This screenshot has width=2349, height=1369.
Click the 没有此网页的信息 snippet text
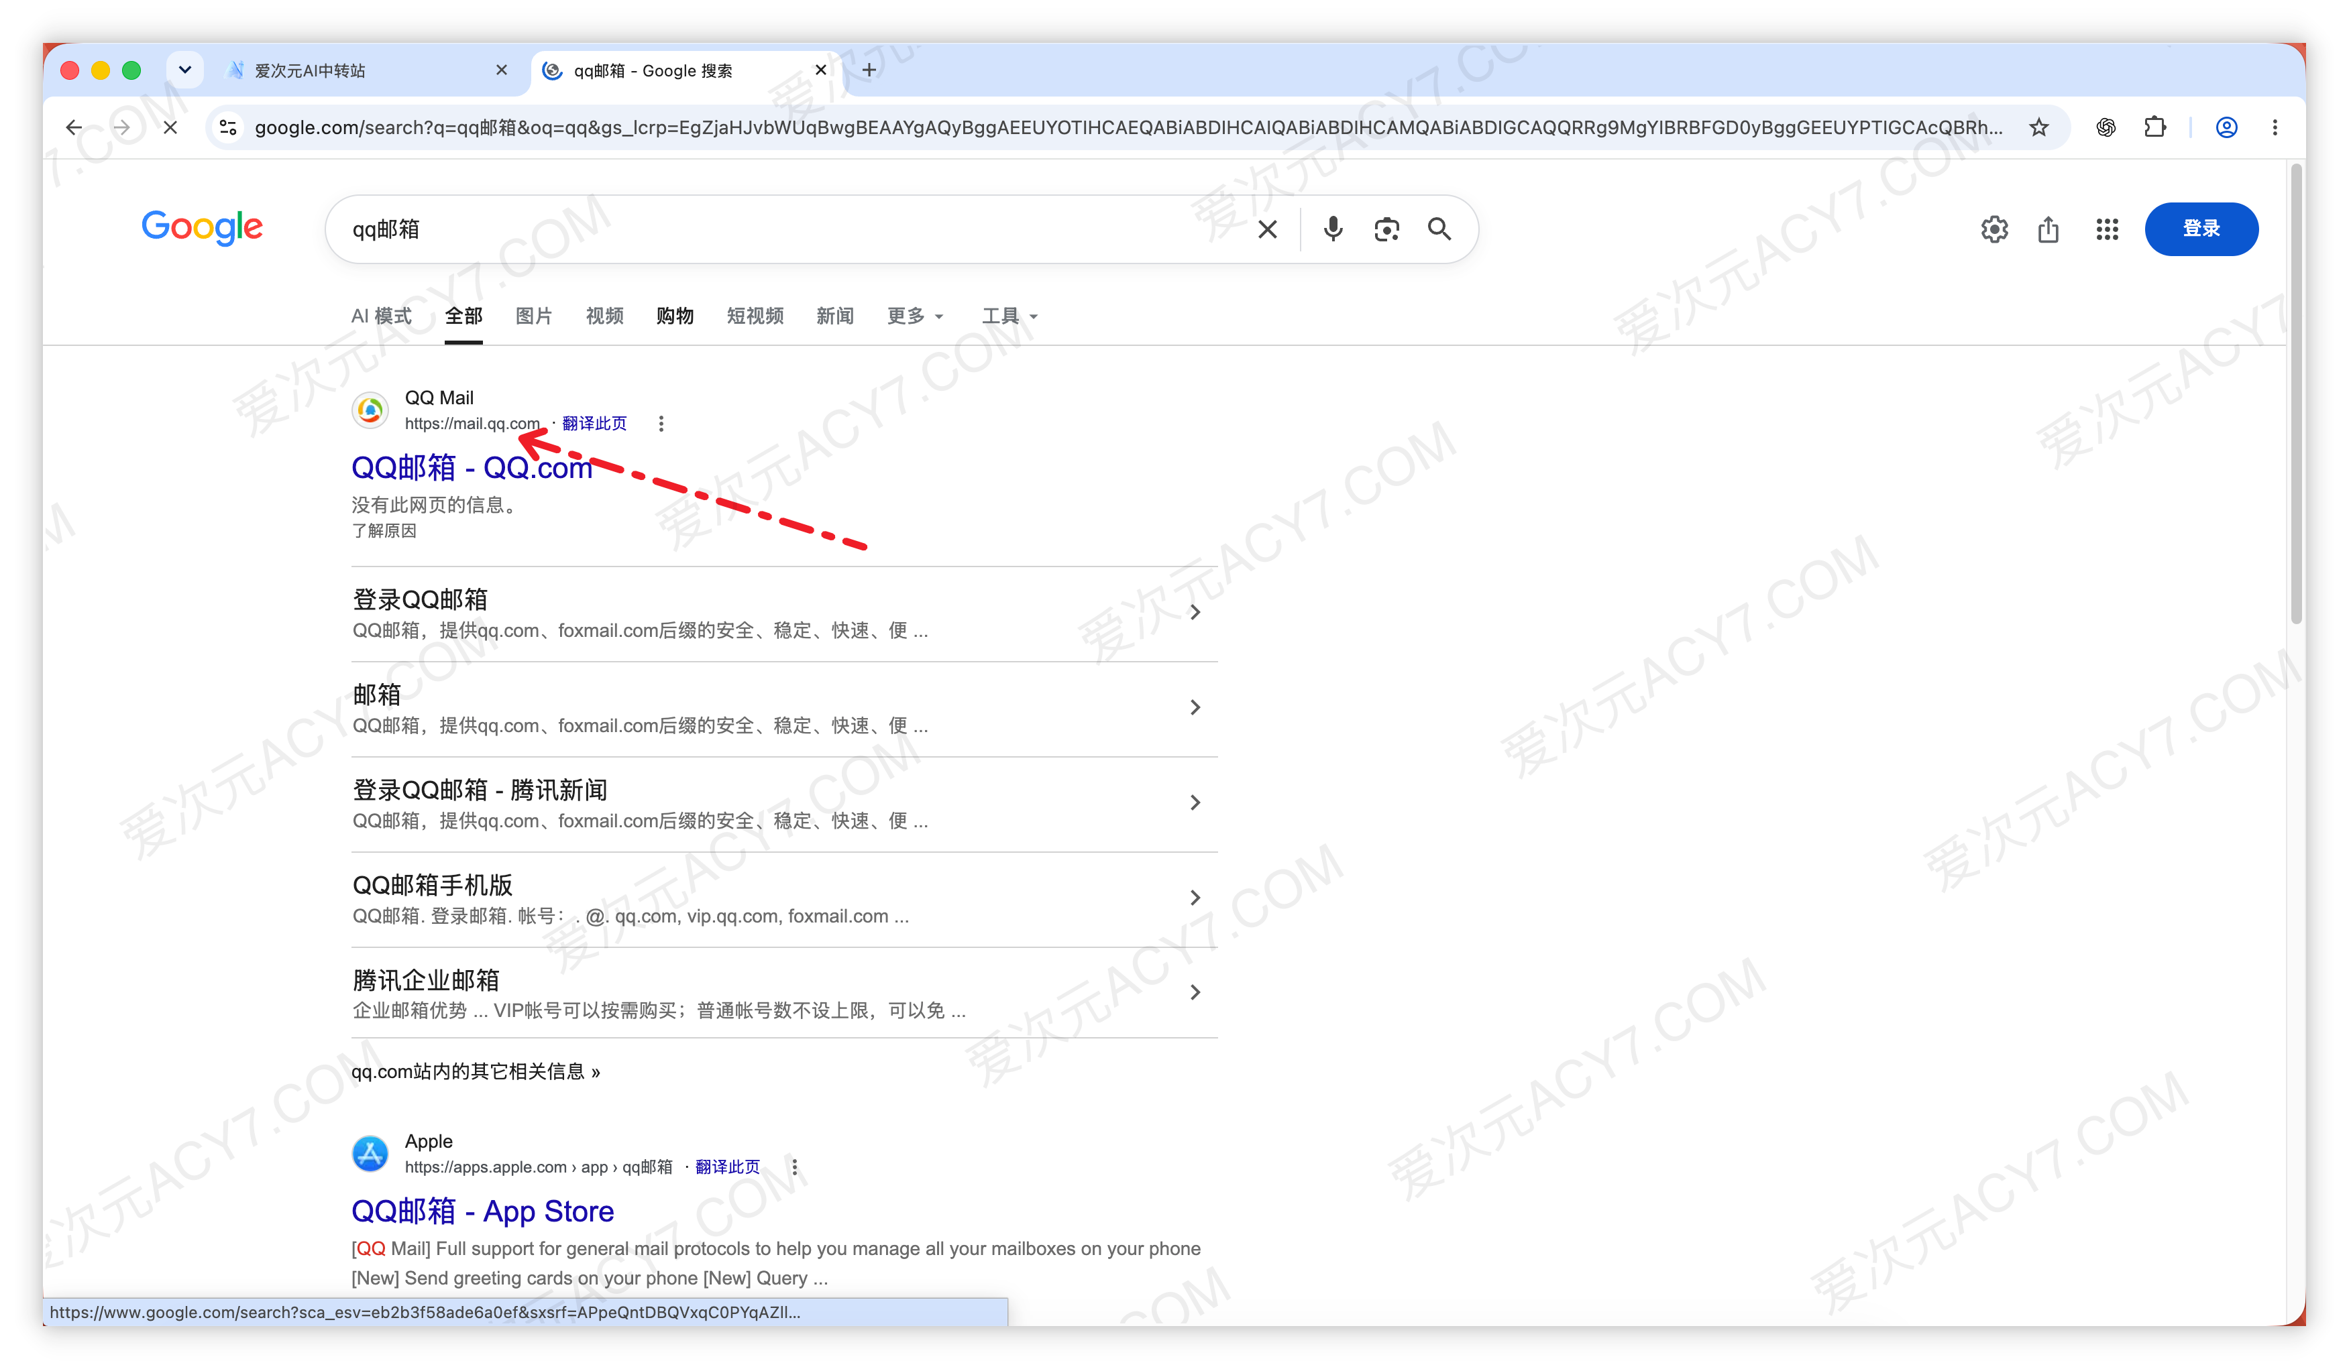(x=435, y=505)
